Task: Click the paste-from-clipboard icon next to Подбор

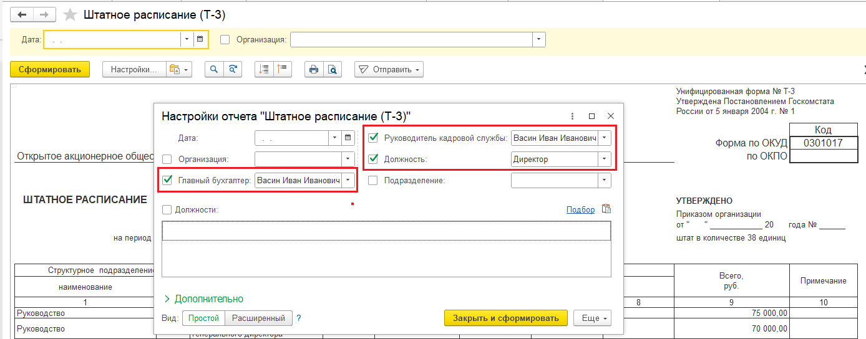Action: 605,209
